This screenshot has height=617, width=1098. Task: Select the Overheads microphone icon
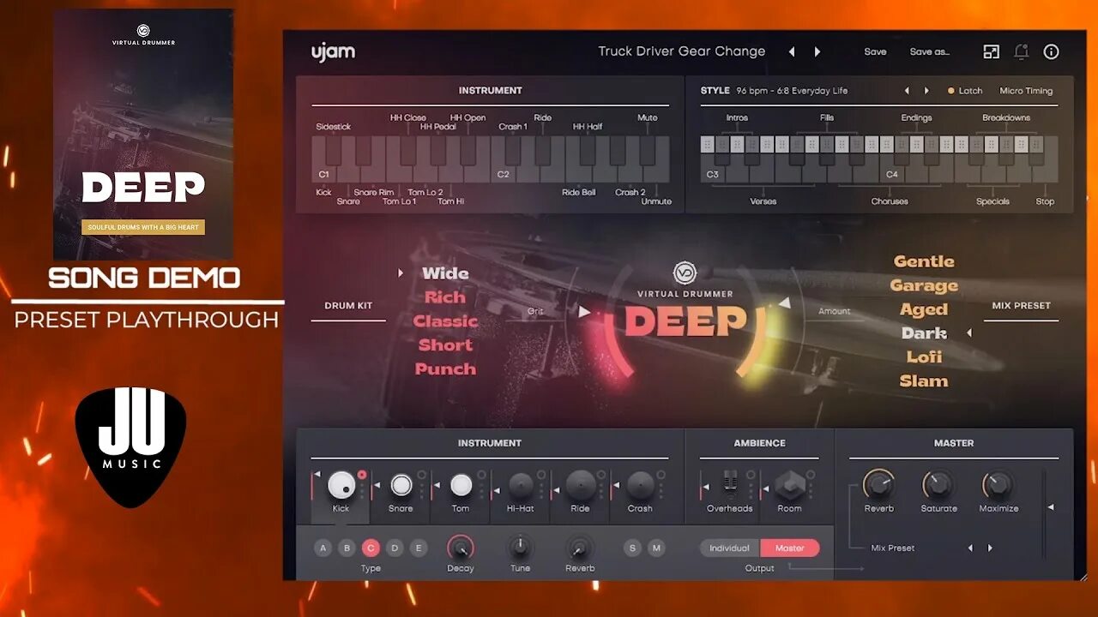730,484
